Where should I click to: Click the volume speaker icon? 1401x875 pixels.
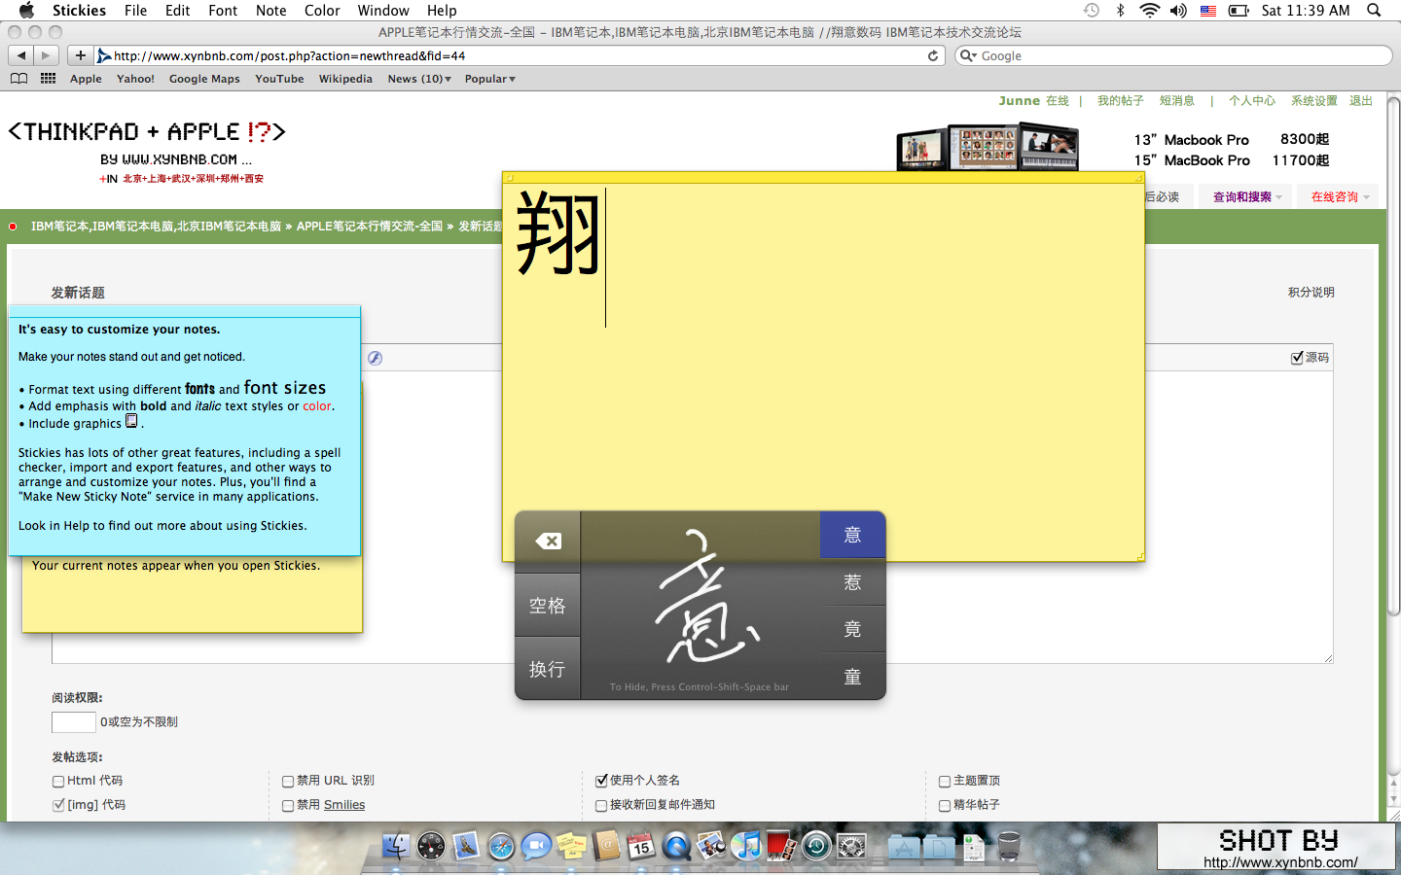1178,10
